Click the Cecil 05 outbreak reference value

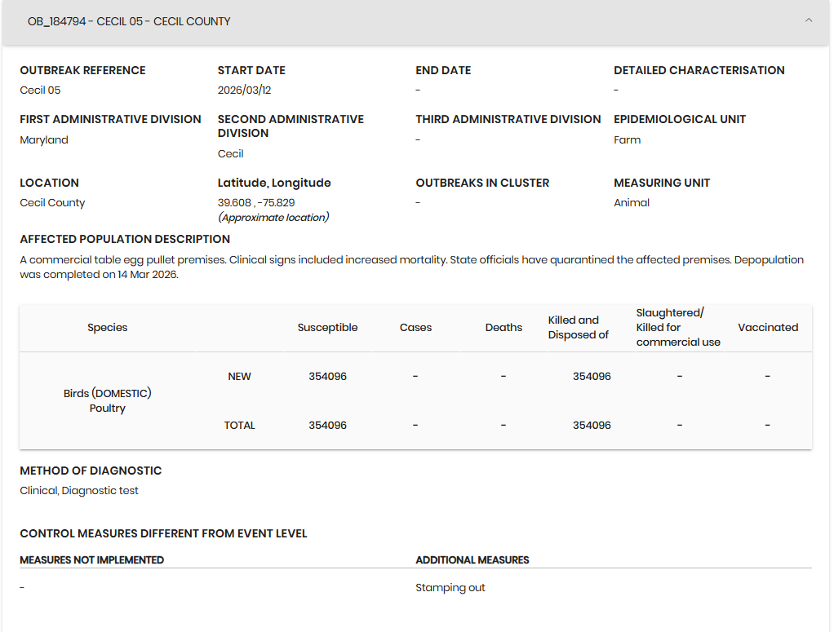pos(40,91)
